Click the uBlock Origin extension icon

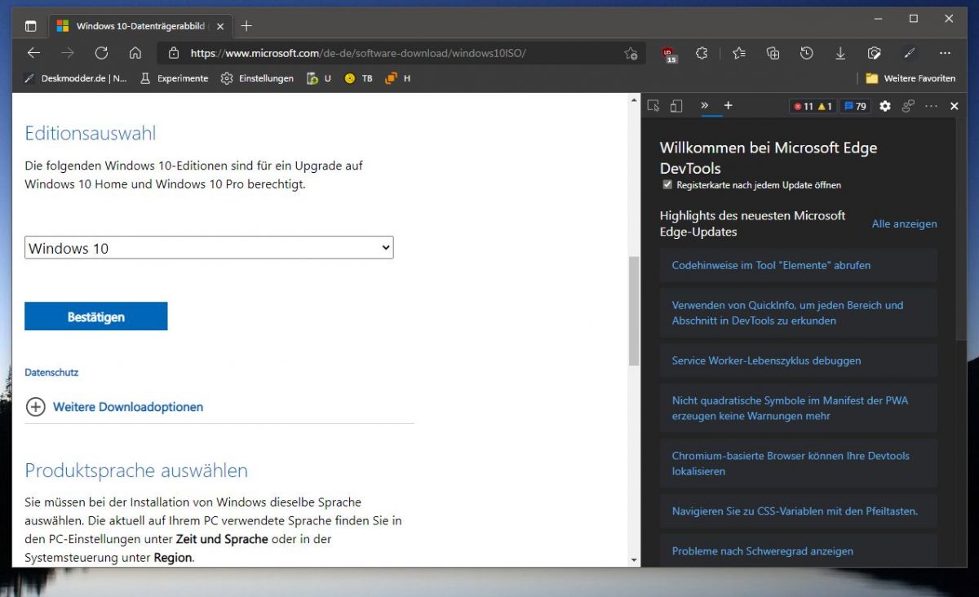point(667,52)
